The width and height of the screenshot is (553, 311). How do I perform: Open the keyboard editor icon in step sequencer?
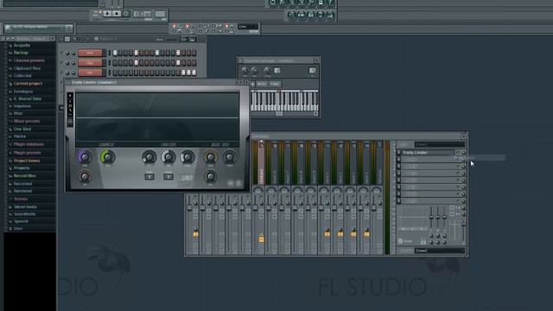tap(192, 39)
